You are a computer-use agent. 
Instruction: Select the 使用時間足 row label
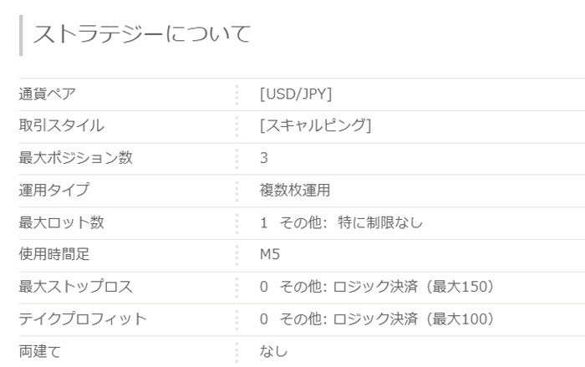pos(53,254)
